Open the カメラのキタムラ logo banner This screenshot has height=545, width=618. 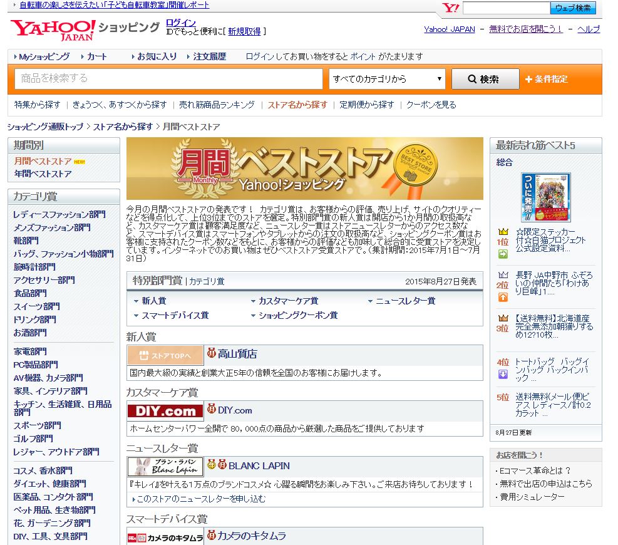coord(165,538)
